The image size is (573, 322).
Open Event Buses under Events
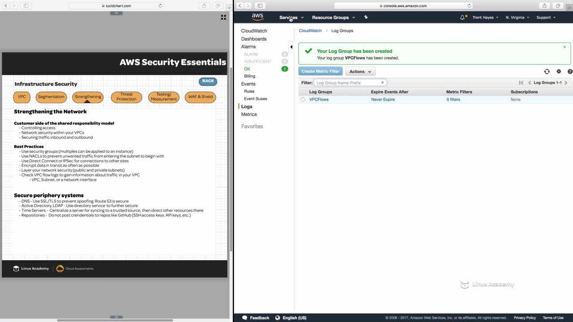(x=256, y=99)
